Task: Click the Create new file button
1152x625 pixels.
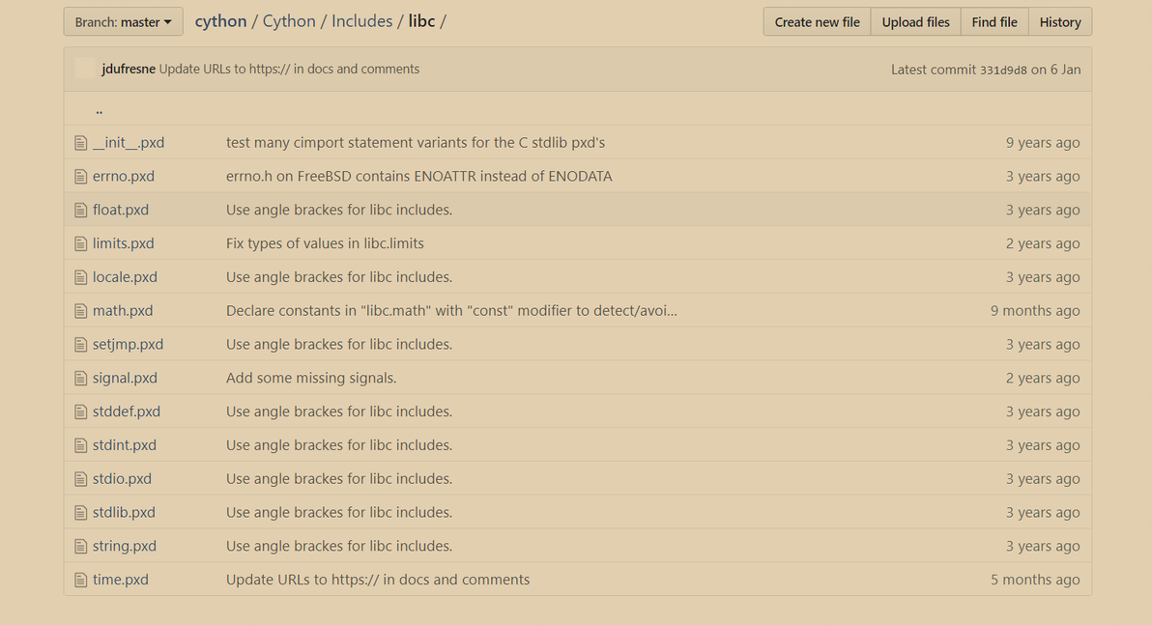Action: click(x=817, y=22)
